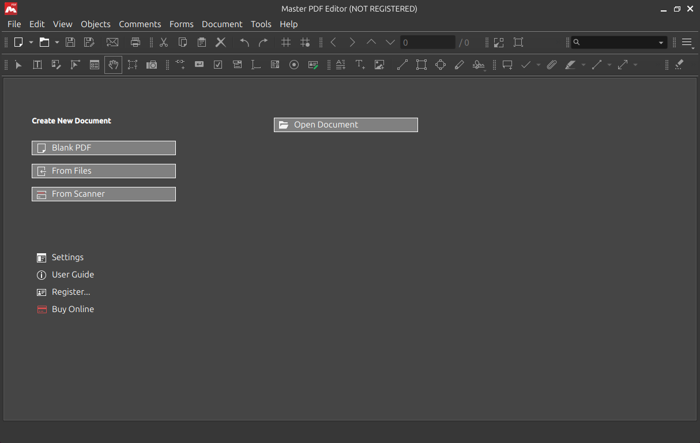This screenshot has width=700, height=443.
Task: Click the Copy icon in the toolbar
Action: tap(183, 42)
